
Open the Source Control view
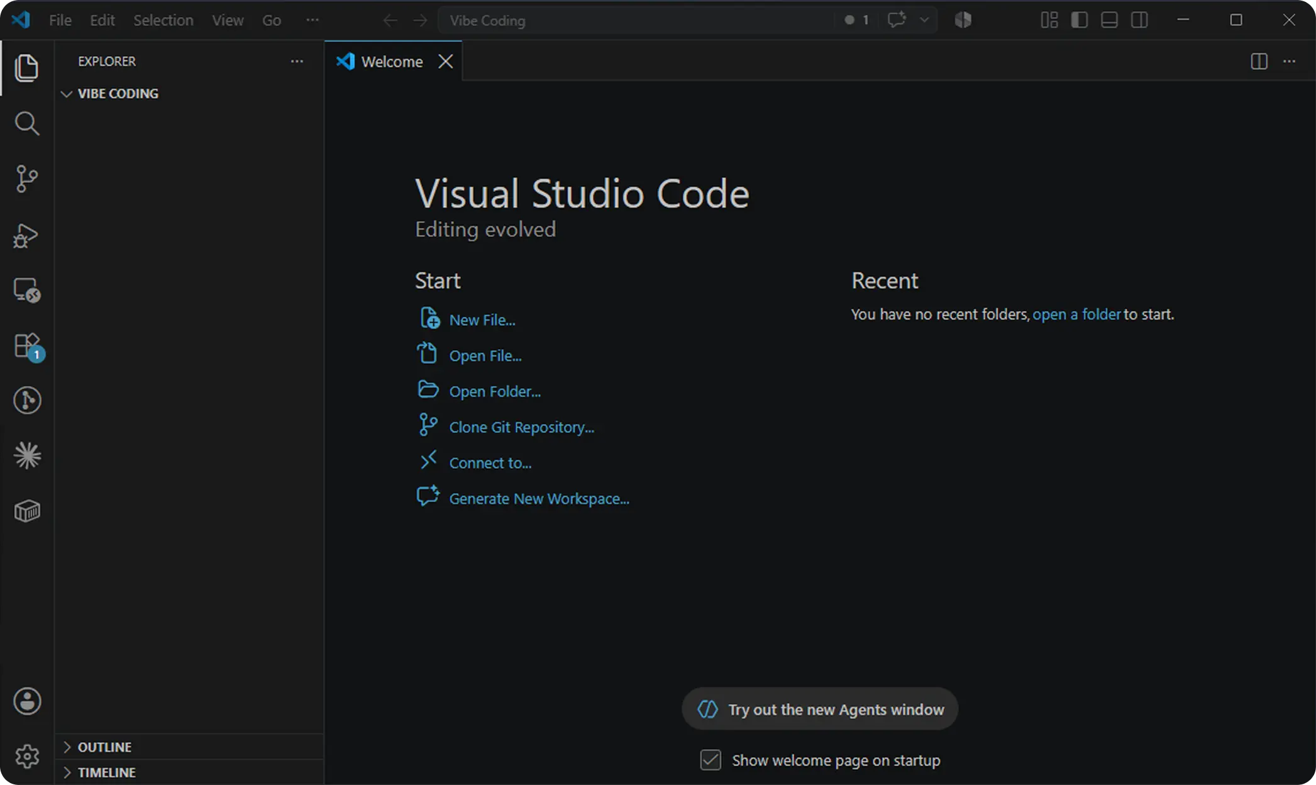pyautogui.click(x=26, y=179)
